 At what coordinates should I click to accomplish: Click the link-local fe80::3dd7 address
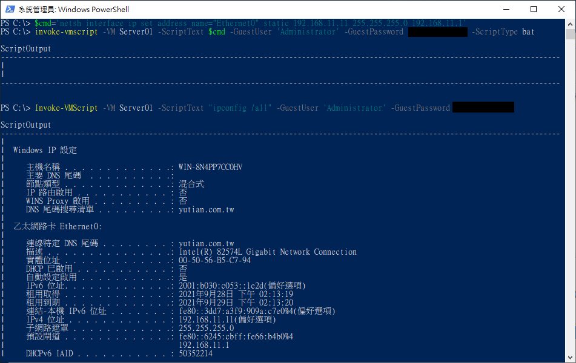(257, 311)
